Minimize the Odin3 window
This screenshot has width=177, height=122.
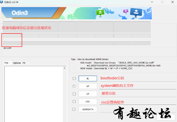click(152, 2)
